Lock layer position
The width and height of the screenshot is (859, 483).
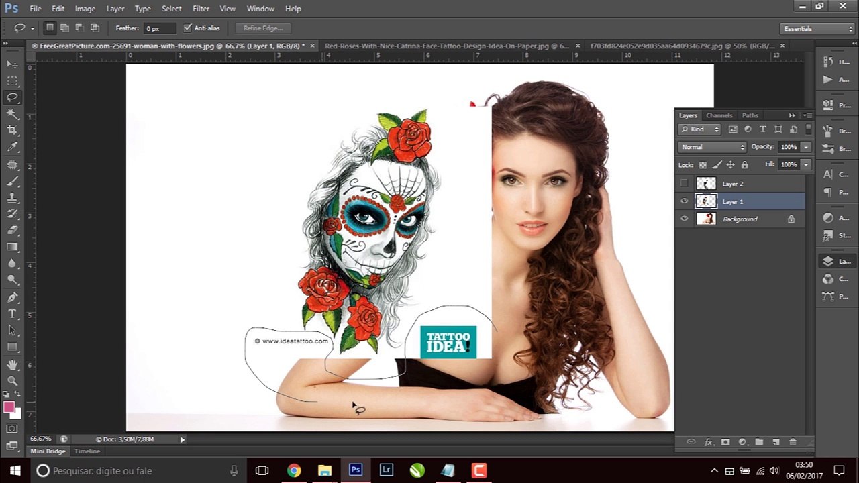(x=731, y=165)
